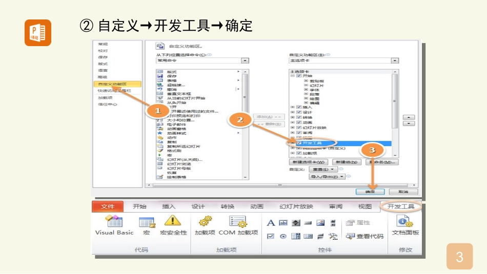487x274 pixels.
Task: Click the 添加(A) >> button
Action: (269, 117)
